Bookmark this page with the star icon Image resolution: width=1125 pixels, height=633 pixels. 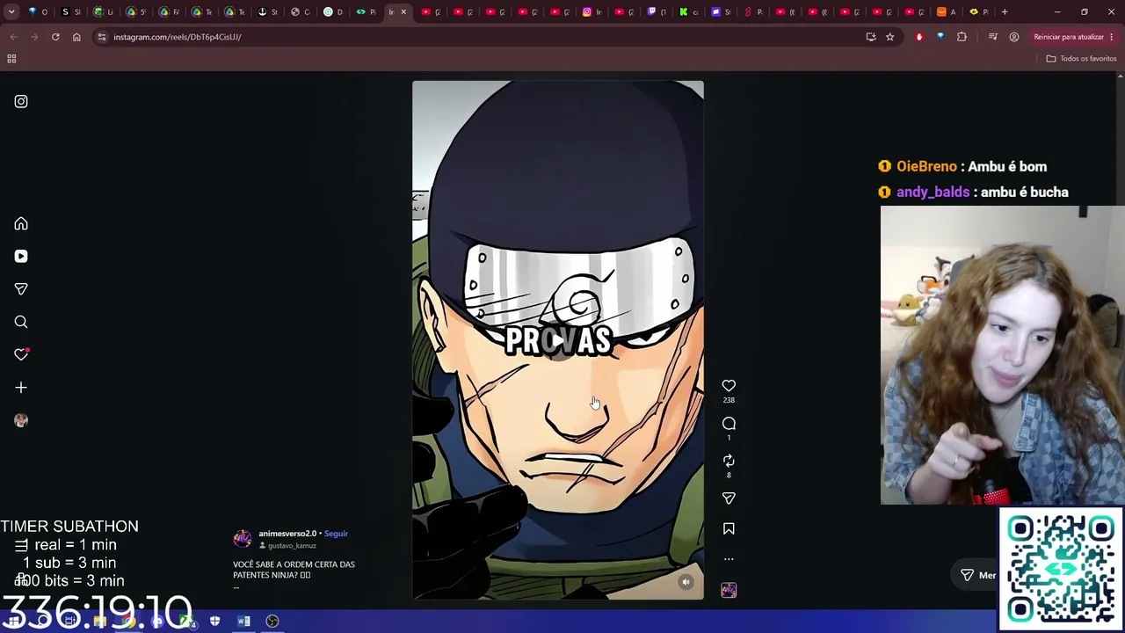click(x=890, y=37)
